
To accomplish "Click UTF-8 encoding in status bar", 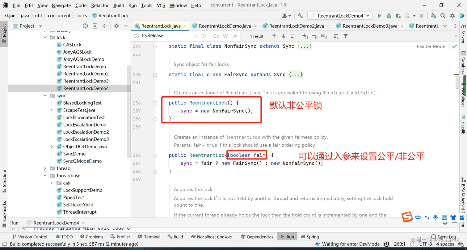I will (x=426, y=244).
